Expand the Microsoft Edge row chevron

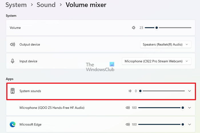pyautogui.click(x=189, y=124)
